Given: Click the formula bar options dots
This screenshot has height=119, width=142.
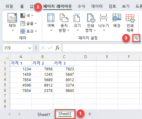Looking at the screenshot, I should (36, 48).
